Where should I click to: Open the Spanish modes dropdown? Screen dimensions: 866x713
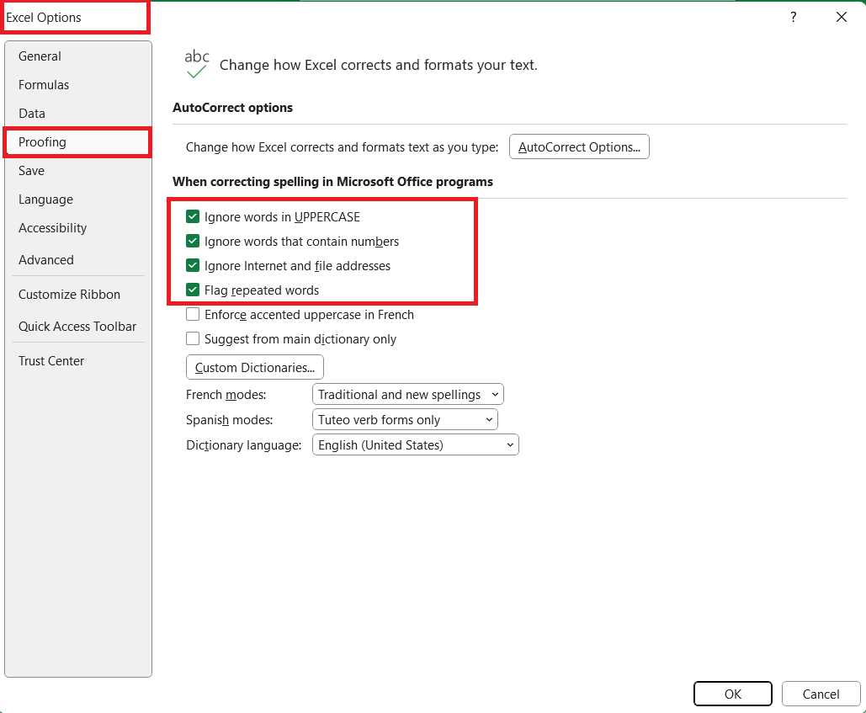405,420
